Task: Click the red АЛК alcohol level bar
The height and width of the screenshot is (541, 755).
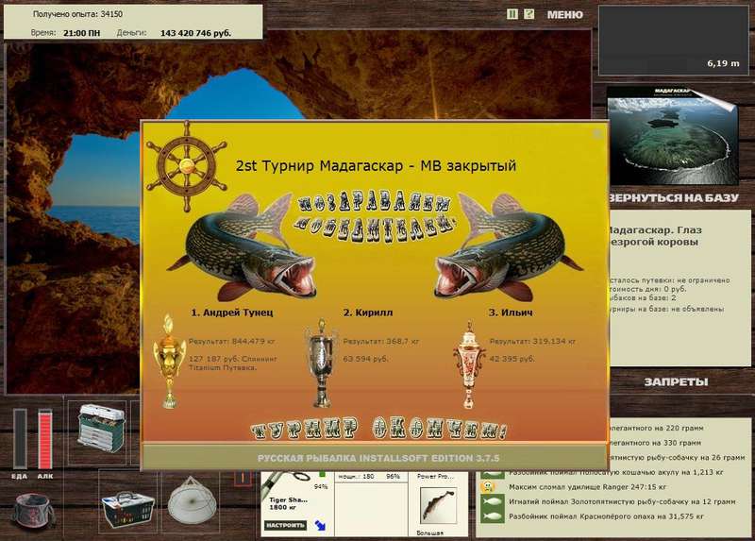Action: (x=44, y=439)
